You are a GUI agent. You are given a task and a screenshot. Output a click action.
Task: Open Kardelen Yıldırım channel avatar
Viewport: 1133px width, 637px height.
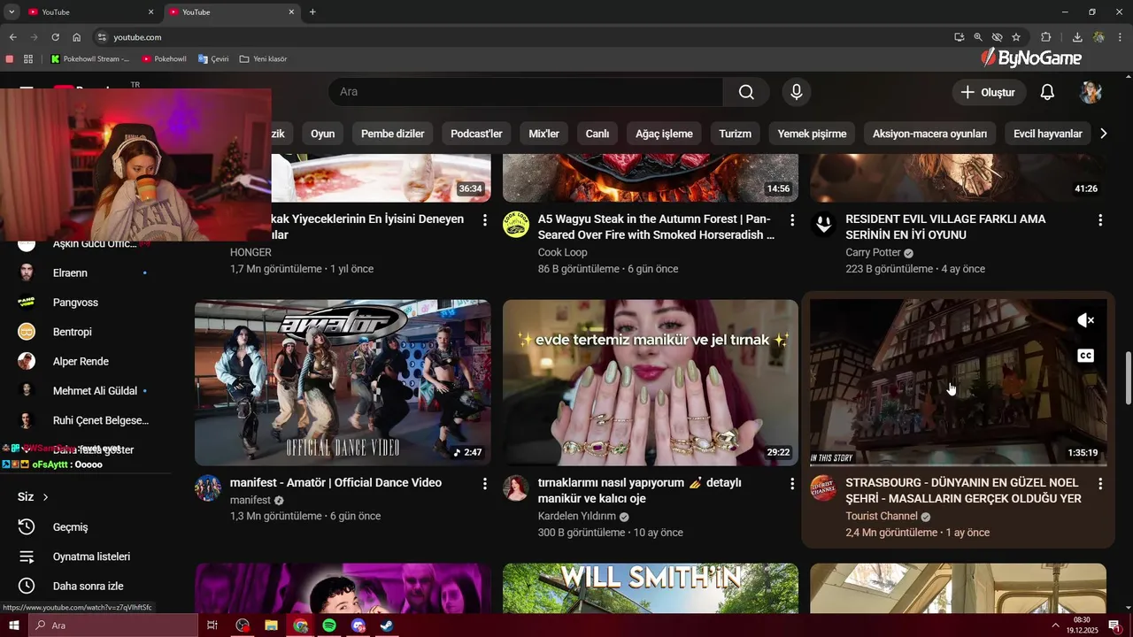pos(516,488)
